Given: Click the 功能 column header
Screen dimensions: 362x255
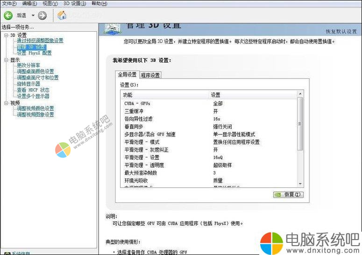Looking at the screenshot, I should point(164,95).
